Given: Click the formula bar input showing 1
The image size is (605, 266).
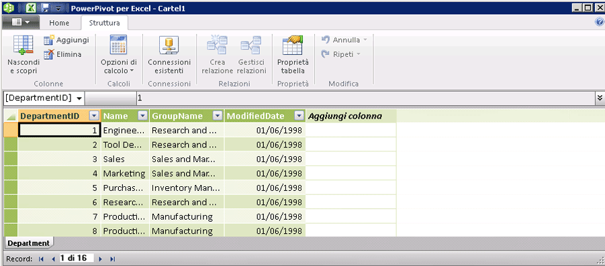Looking at the screenshot, I should (x=365, y=98).
